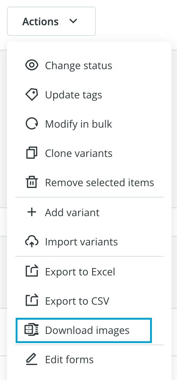Click the export arrow icon for Excel
This screenshot has height=380, width=177.
click(32, 271)
